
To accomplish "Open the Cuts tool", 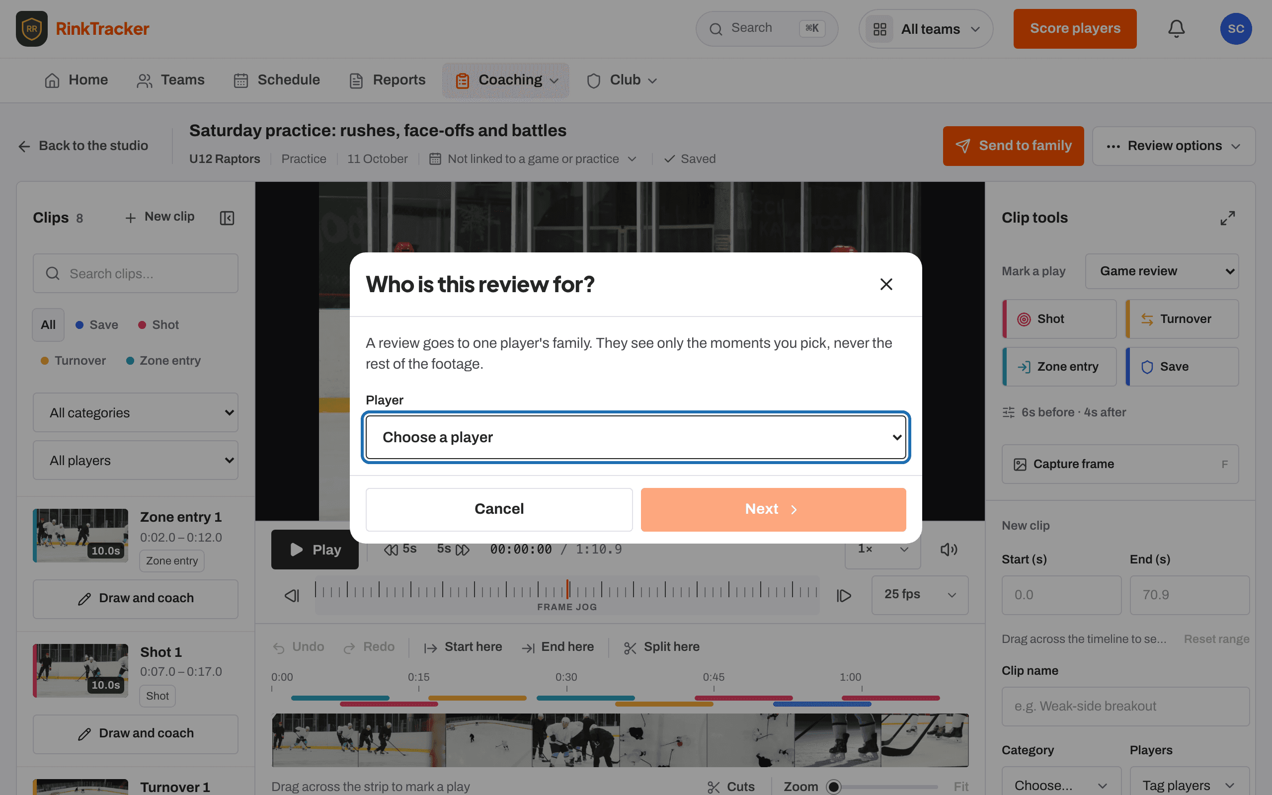I will point(731,787).
